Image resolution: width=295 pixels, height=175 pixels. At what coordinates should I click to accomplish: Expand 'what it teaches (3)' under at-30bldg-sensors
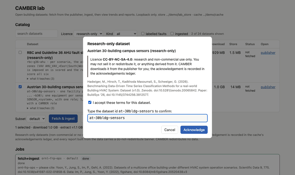pos(41,108)
